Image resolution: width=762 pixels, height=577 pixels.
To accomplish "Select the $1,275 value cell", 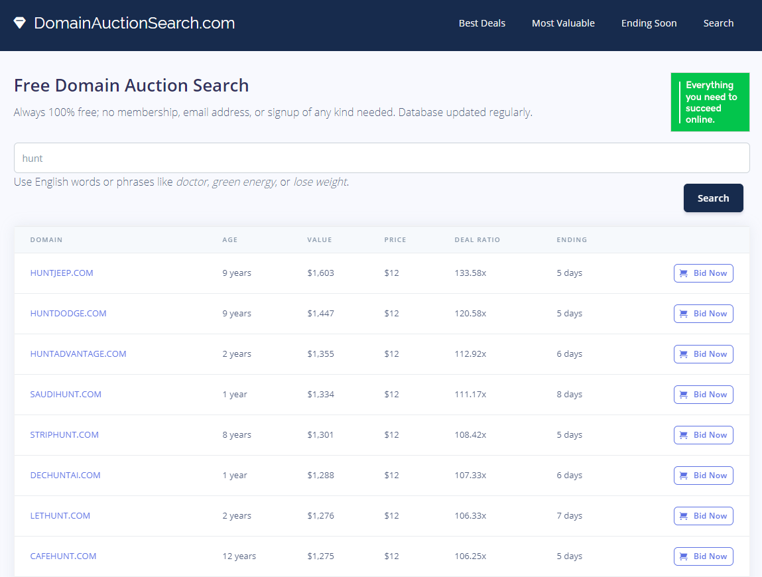I will tap(321, 556).
